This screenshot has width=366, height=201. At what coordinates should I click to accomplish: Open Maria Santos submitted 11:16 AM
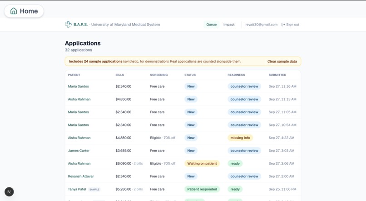pos(79,86)
